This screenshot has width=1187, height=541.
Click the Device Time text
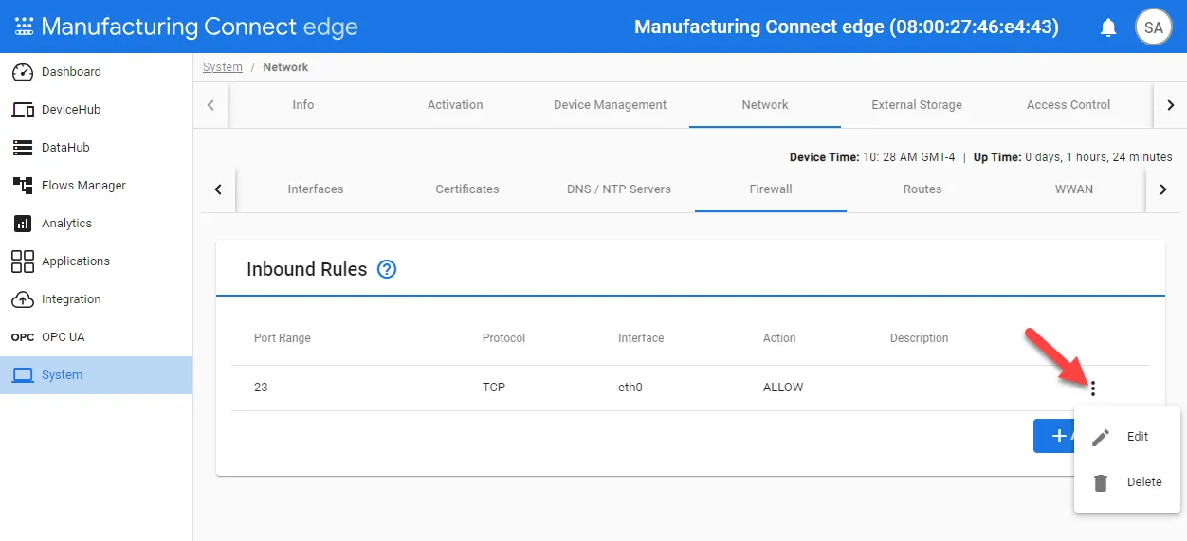coord(872,157)
